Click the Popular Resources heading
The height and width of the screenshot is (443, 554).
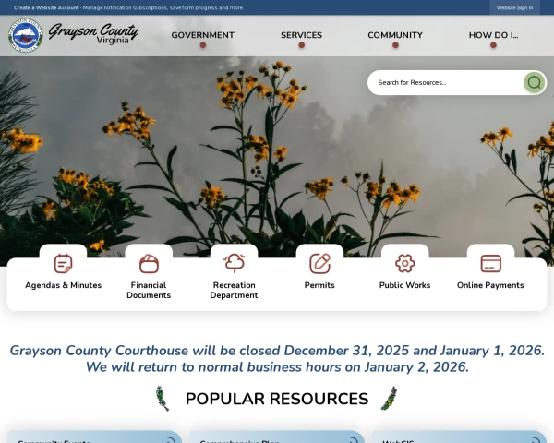(277, 399)
